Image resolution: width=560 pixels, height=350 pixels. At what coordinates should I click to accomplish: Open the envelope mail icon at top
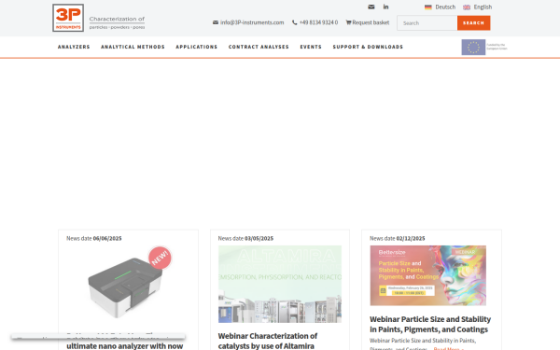pos(371,7)
